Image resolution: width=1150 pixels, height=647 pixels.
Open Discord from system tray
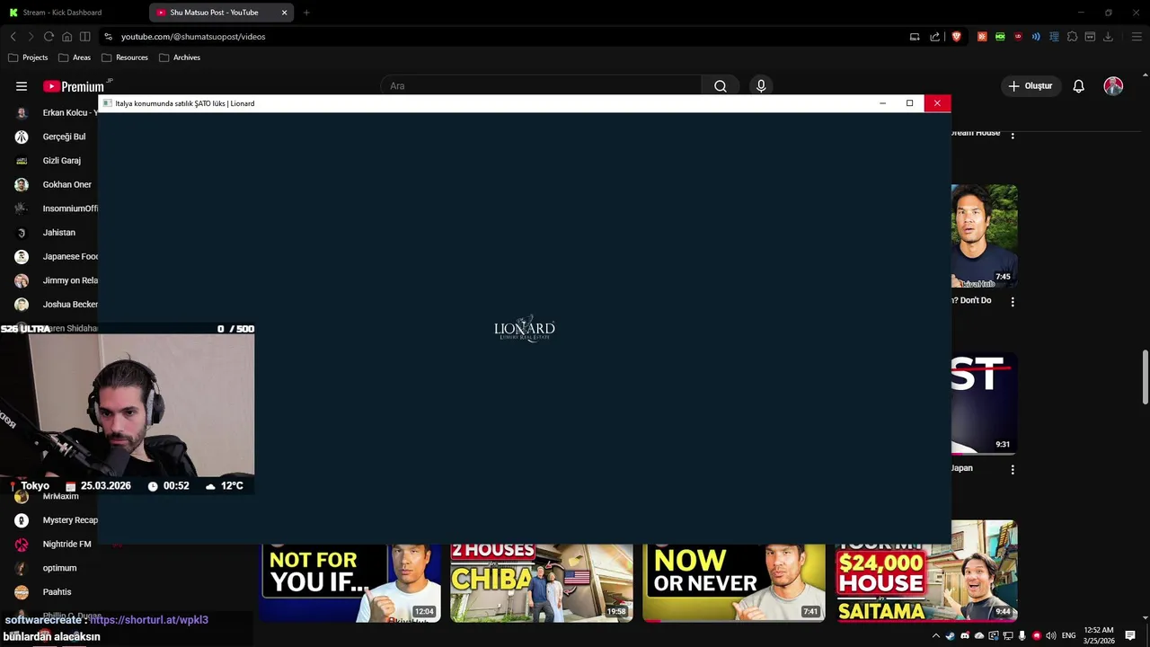(965, 636)
